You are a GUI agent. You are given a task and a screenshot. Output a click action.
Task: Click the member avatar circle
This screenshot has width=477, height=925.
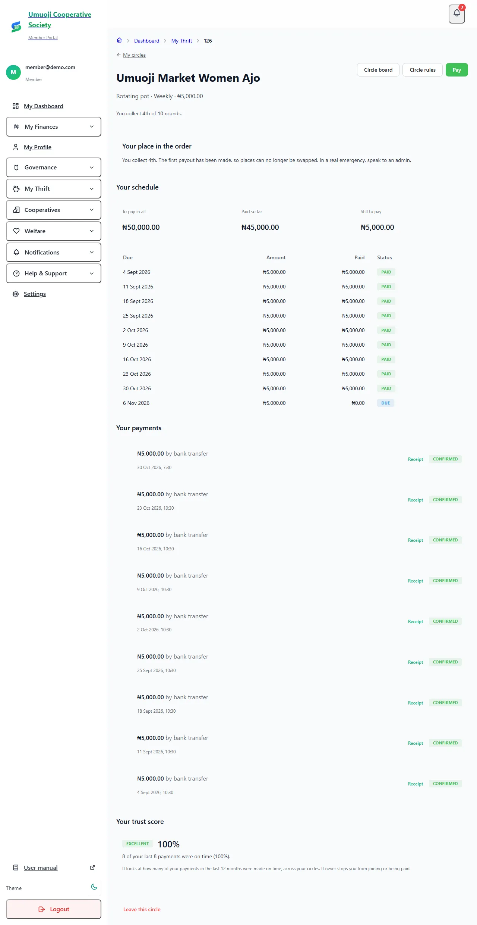(x=13, y=72)
